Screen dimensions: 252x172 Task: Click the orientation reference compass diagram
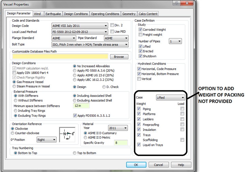coord(67,135)
